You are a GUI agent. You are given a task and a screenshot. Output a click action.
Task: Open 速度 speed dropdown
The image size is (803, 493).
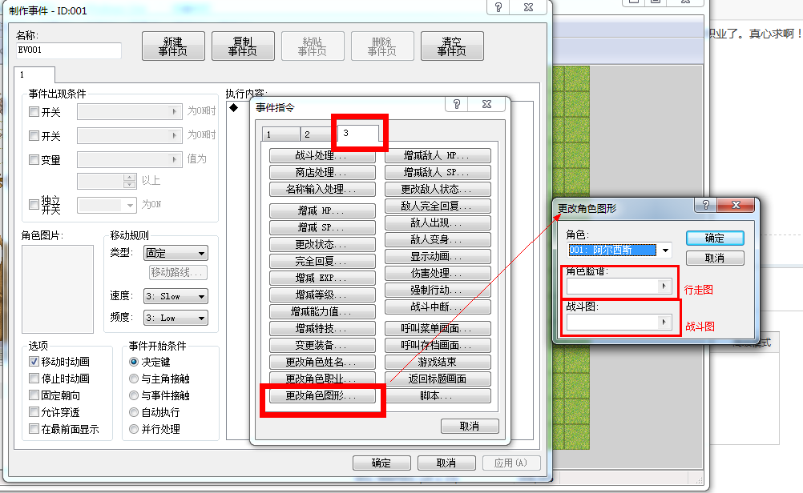tap(176, 296)
